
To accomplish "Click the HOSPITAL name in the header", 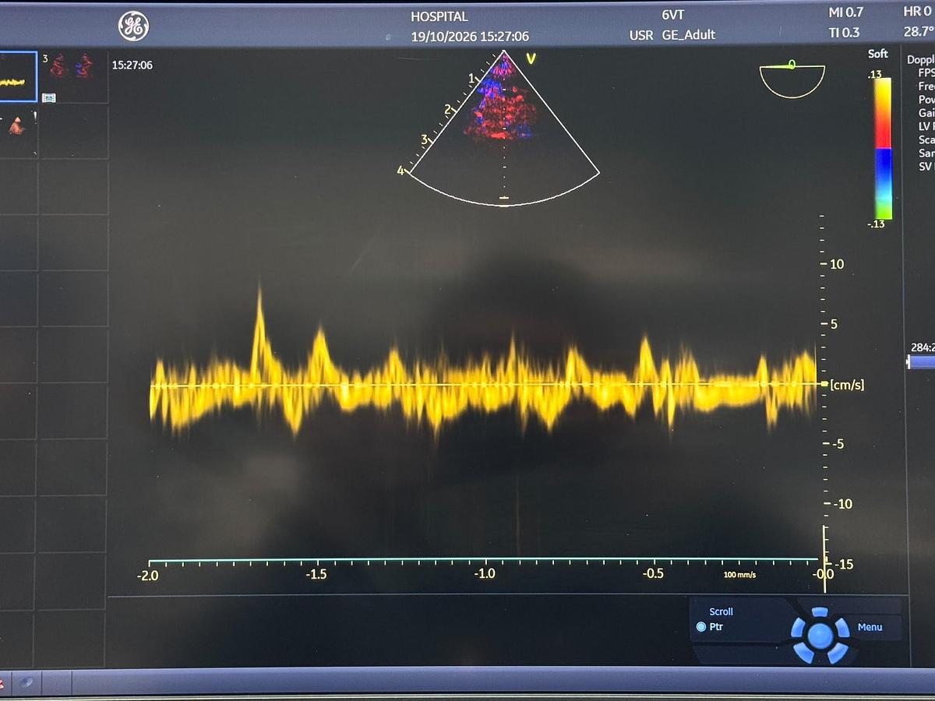I will (x=439, y=16).
